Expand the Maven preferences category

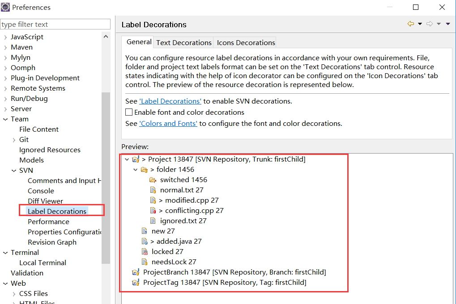pos(5,47)
